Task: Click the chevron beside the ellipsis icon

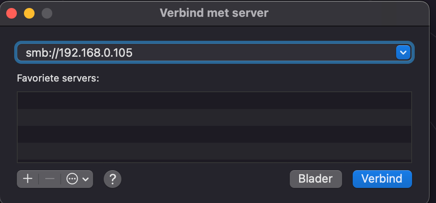Action: click(86, 179)
